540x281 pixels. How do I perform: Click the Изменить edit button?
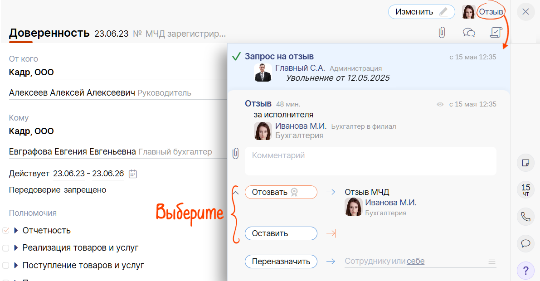421,12
